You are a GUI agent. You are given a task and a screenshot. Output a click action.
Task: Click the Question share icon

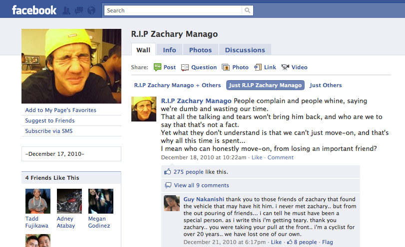pyautogui.click(x=185, y=68)
